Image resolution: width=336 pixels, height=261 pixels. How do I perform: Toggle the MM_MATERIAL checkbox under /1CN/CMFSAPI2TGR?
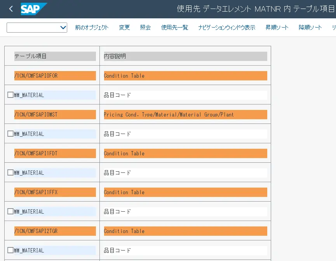(10, 250)
